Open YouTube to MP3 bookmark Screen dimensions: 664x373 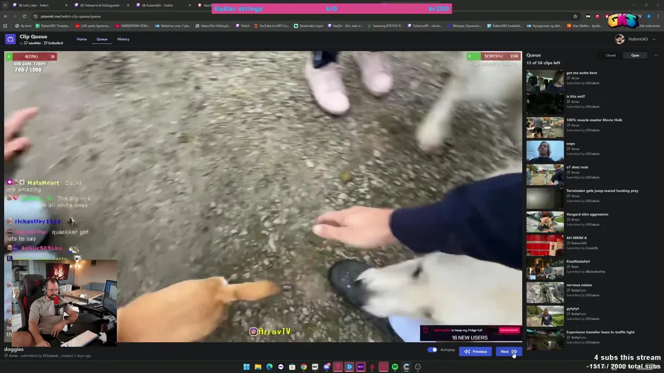tap(271, 26)
